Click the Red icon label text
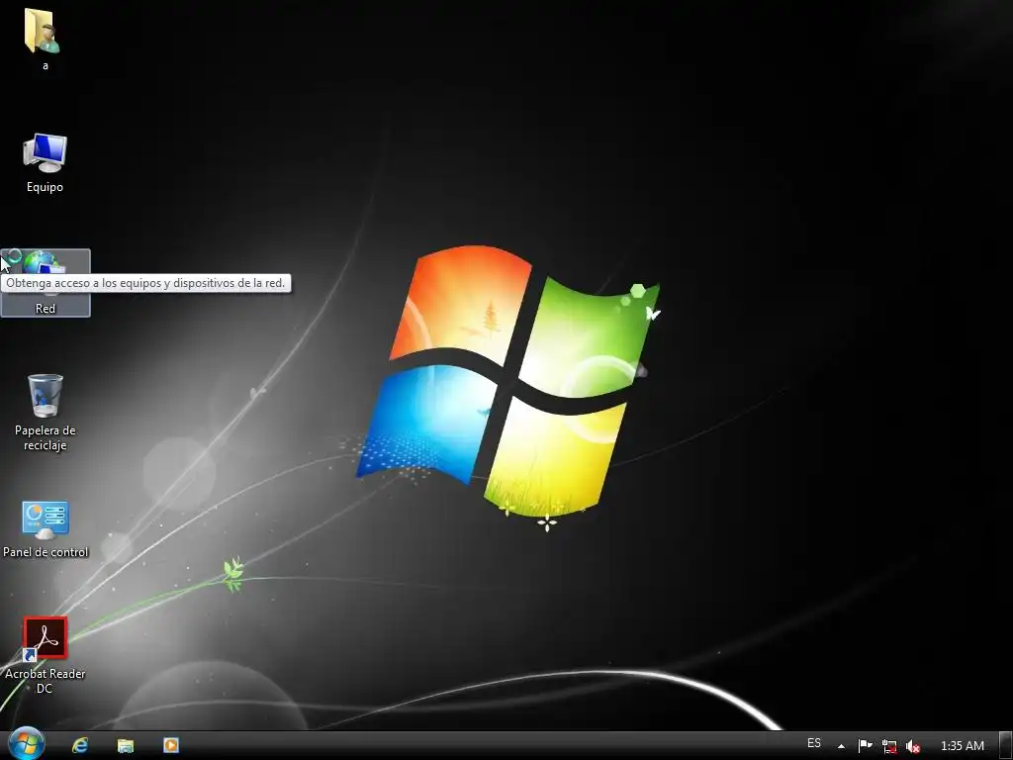1013x760 pixels. (46, 309)
